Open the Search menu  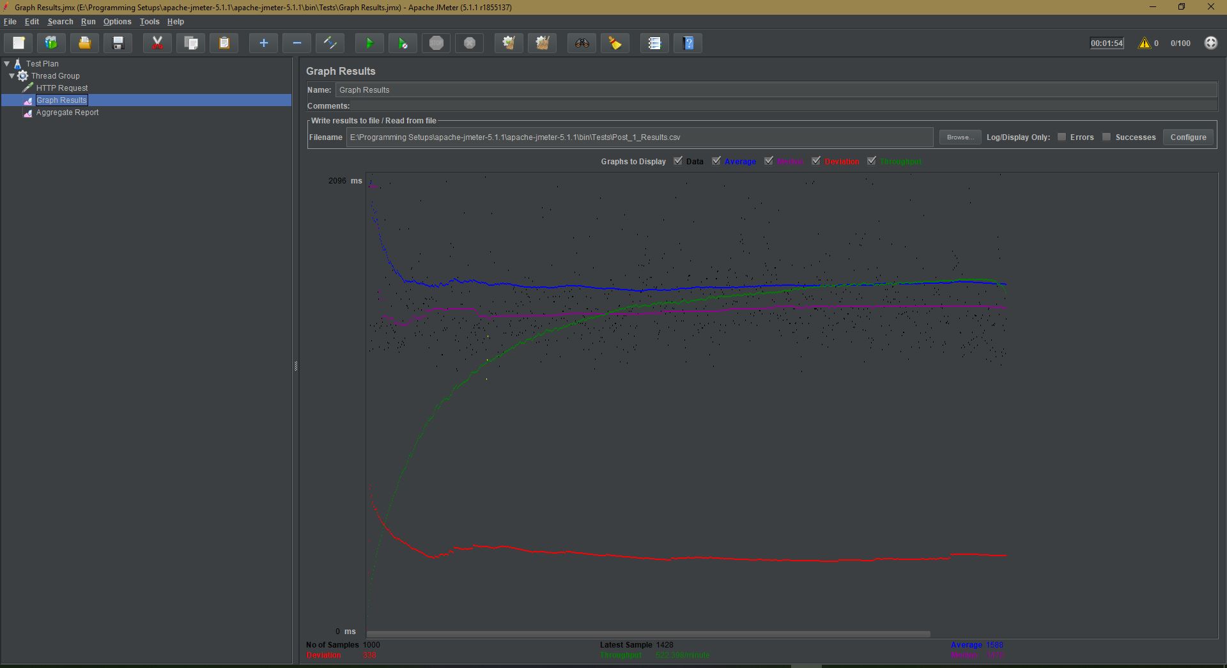[60, 22]
